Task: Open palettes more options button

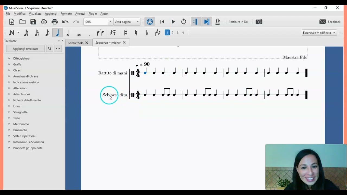Action: [x=58, y=49]
